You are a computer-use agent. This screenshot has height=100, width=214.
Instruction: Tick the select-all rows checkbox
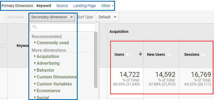(3, 46)
